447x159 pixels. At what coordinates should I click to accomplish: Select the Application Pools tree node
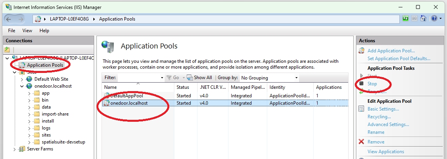pos(45,65)
